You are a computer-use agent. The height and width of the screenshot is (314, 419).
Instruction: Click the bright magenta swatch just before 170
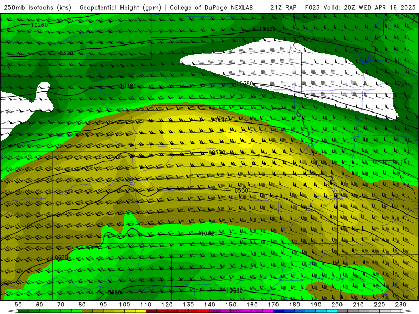(268, 311)
